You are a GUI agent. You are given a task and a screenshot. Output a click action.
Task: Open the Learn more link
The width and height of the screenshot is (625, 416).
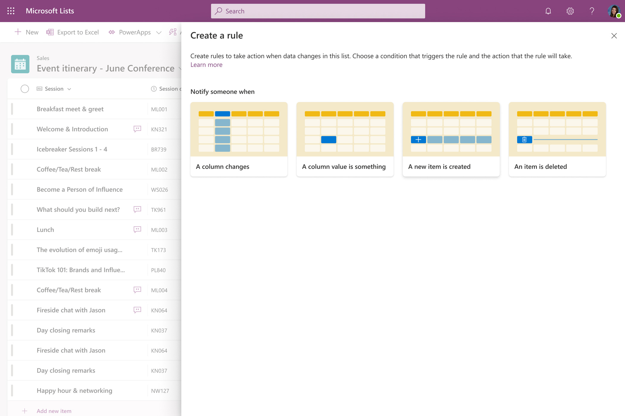pyautogui.click(x=206, y=65)
